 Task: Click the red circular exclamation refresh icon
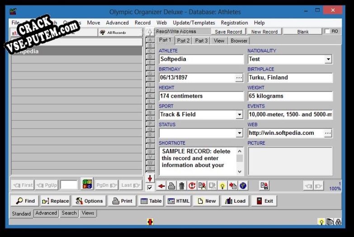click(192, 186)
